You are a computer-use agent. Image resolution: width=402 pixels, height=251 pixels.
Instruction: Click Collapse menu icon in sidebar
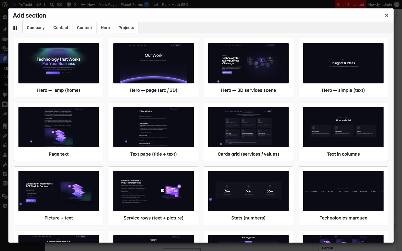click(5, 206)
